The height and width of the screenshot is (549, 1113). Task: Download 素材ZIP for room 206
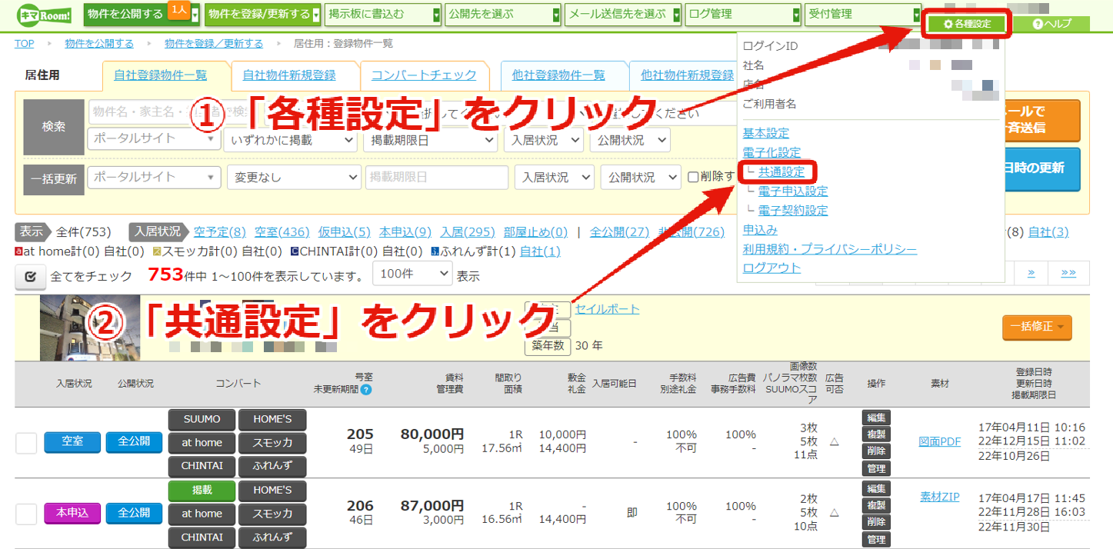940,497
